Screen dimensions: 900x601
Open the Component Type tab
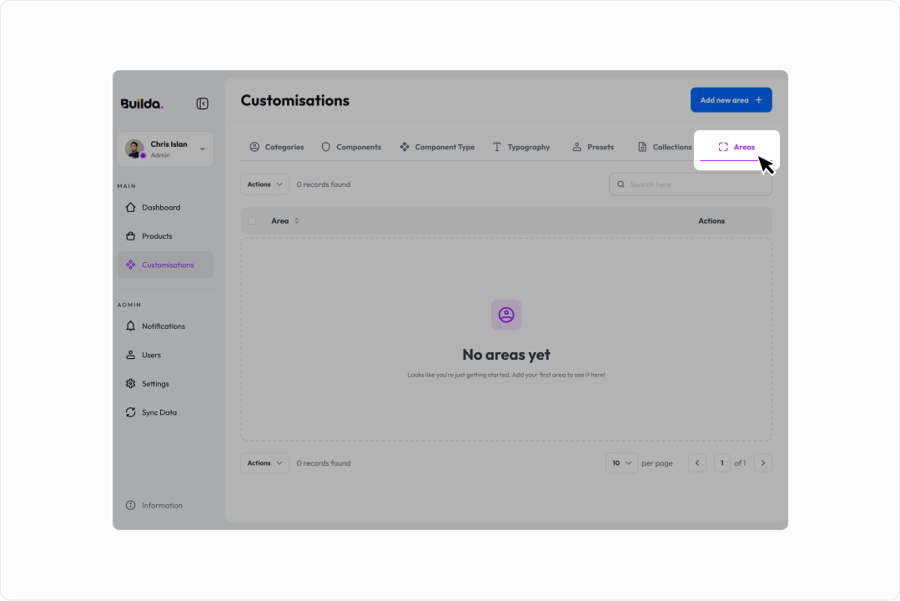point(437,147)
